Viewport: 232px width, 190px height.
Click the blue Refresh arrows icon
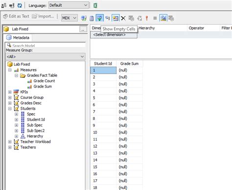point(20,5)
